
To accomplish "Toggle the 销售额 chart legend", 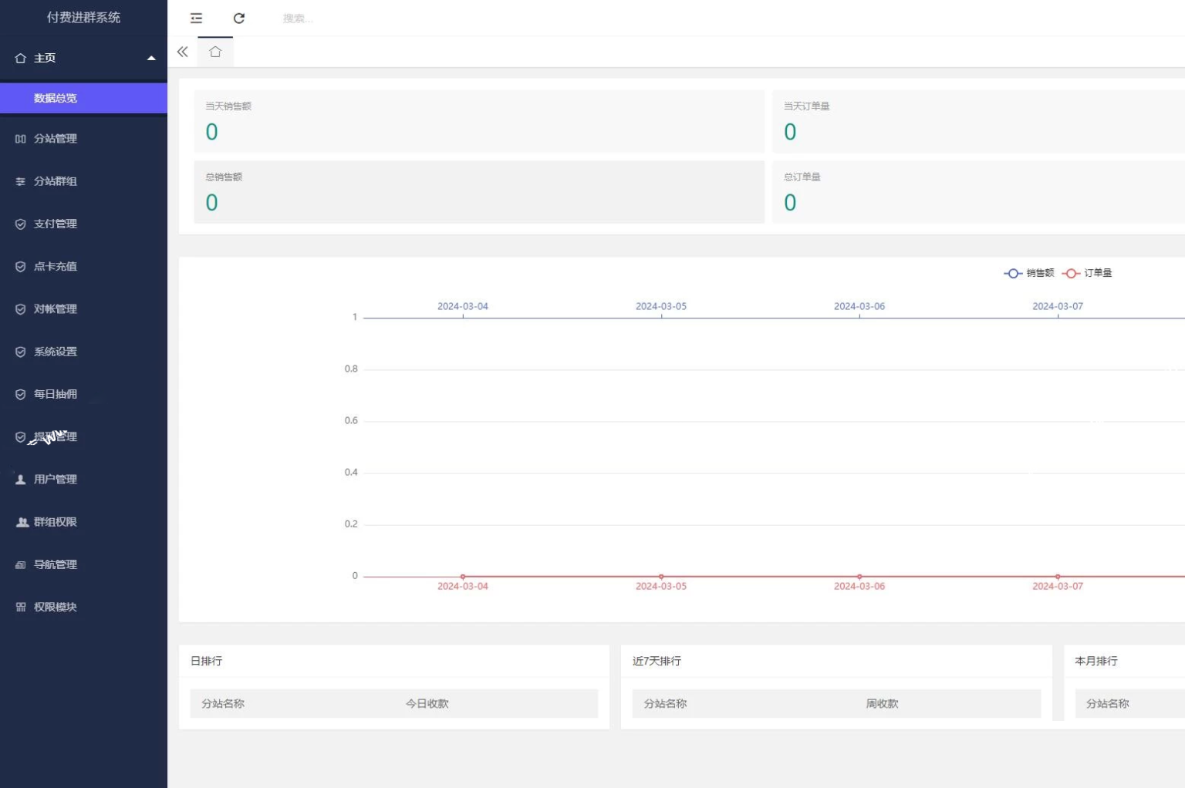I will coord(1028,273).
